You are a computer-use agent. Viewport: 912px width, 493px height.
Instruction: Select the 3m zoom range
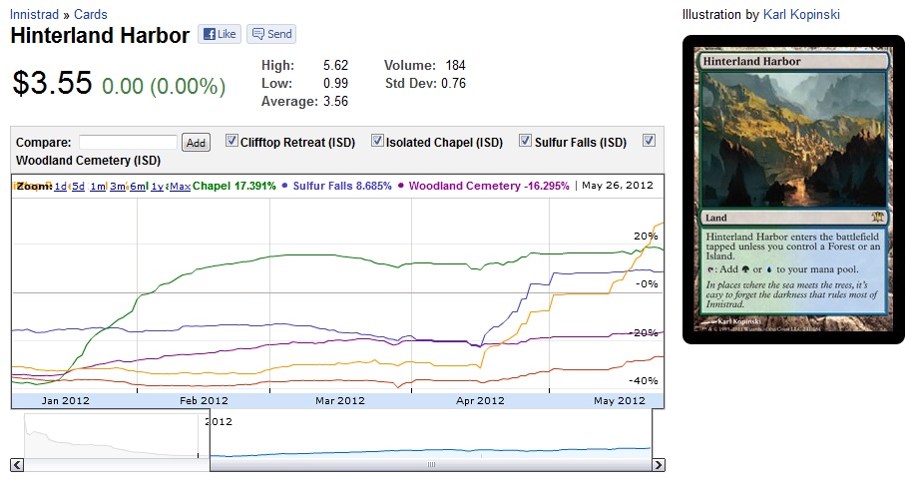(x=118, y=187)
